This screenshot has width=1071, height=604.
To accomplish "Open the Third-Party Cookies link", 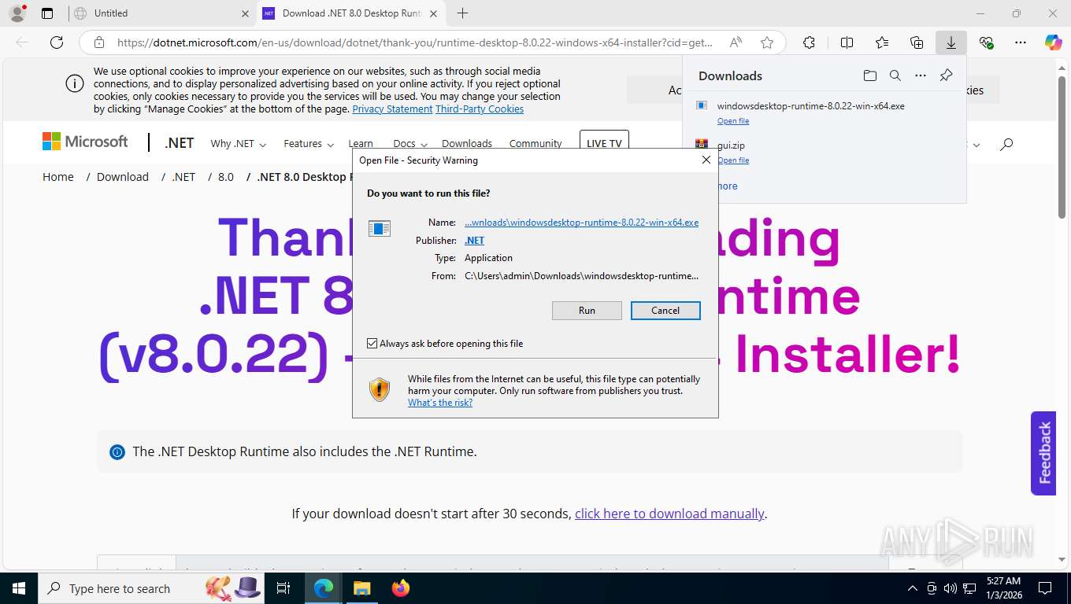I will pyautogui.click(x=480, y=109).
